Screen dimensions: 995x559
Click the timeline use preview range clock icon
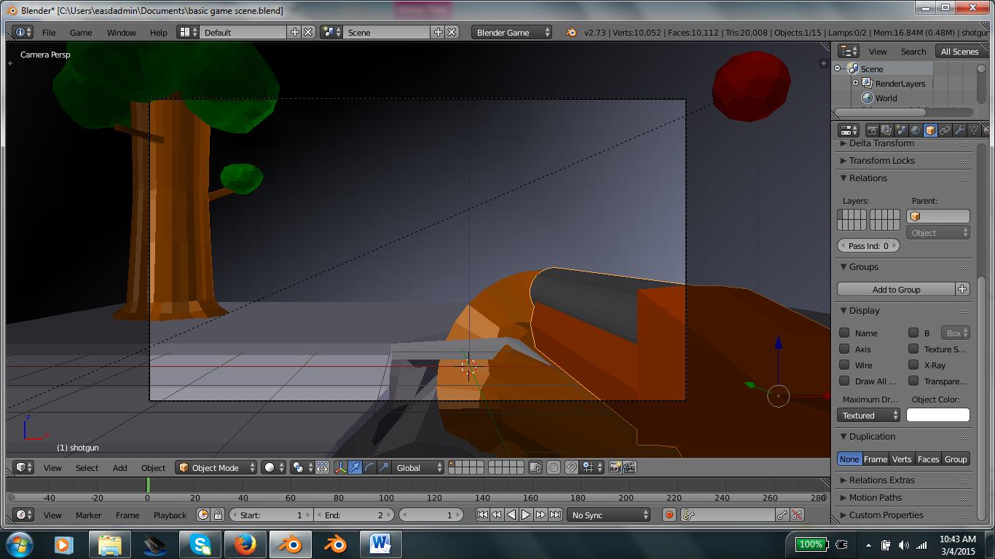tap(203, 515)
